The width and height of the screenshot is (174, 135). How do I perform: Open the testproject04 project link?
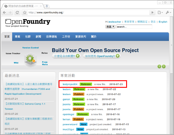(x=70, y=84)
